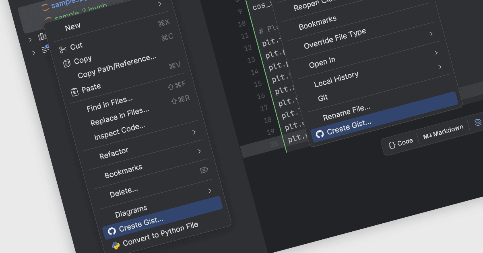Select Replace in Files... in the left menu
Image resolution: width=483 pixels, height=253 pixels.
(120, 117)
